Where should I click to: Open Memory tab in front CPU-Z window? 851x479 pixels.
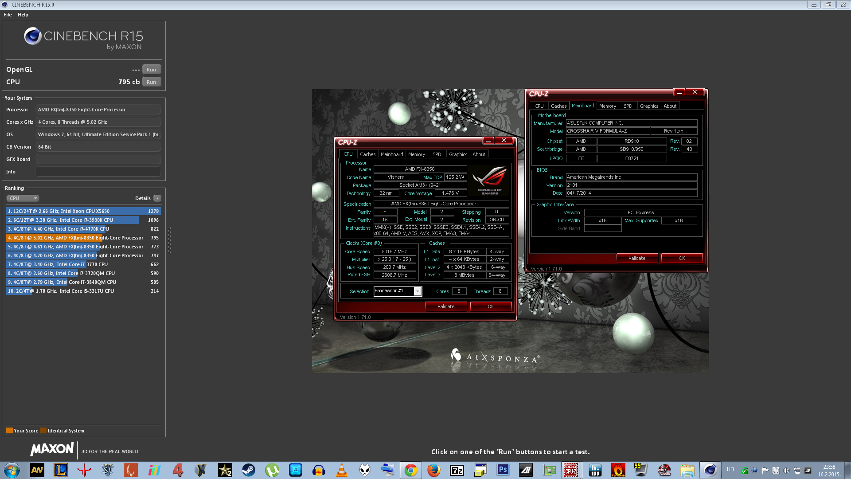click(417, 154)
